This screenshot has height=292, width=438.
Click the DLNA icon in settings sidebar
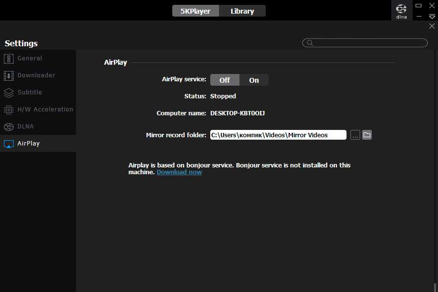pos(9,127)
